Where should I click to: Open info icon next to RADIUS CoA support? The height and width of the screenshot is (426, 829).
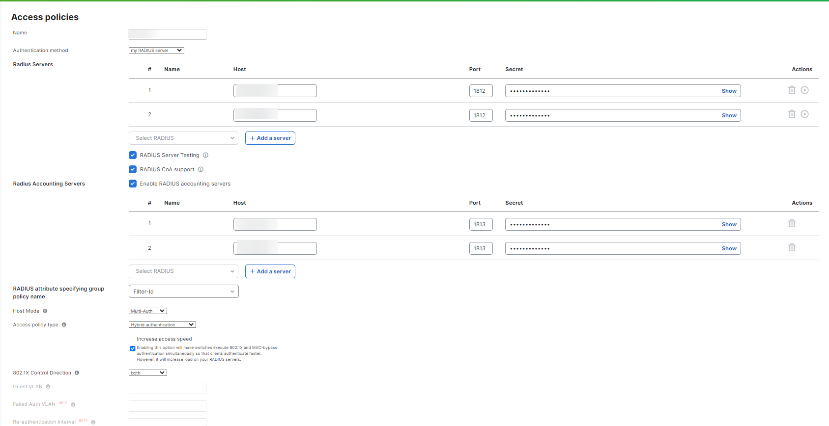click(x=200, y=169)
